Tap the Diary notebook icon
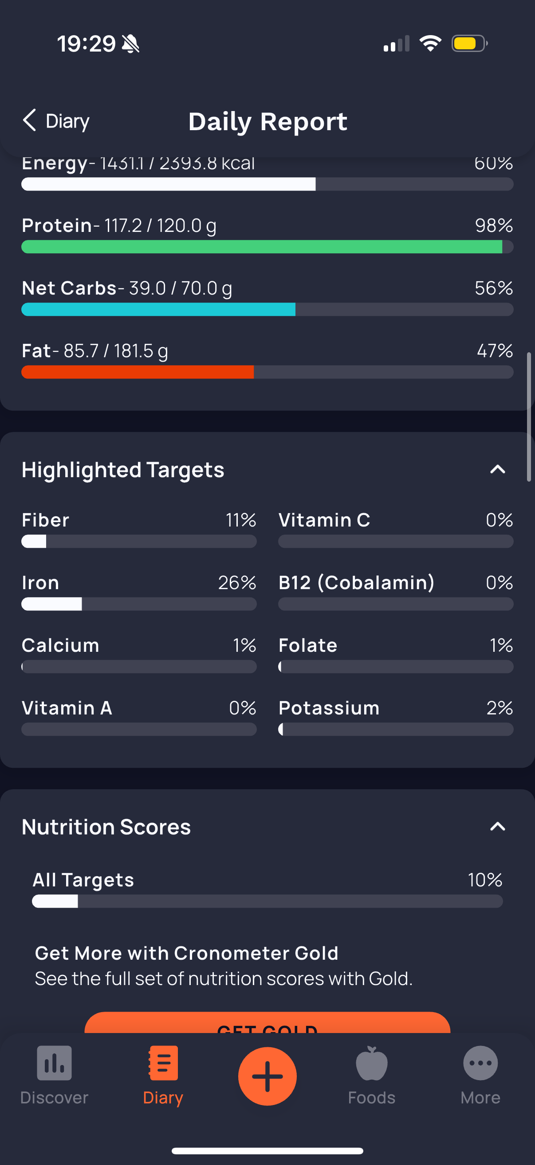 pyautogui.click(x=163, y=1063)
